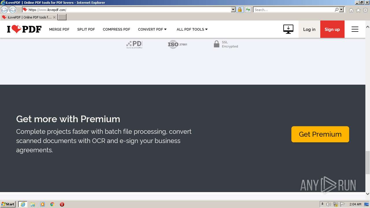Open Favorites star icon
This screenshot has width=370, height=208.
[358, 10]
